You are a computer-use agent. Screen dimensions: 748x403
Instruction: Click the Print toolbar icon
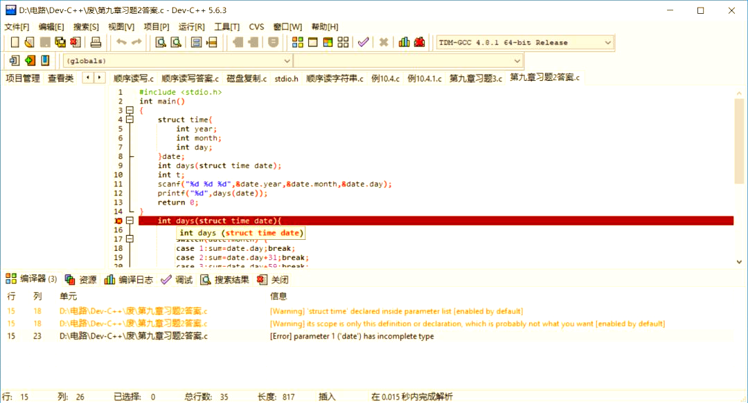[96, 42]
